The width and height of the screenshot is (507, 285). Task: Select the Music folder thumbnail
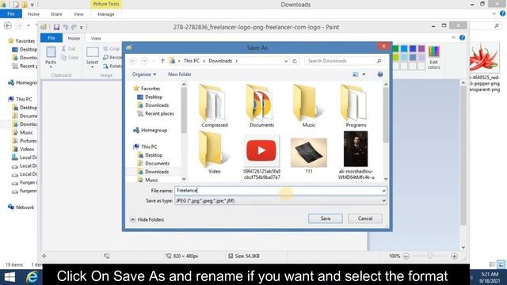[308, 106]
